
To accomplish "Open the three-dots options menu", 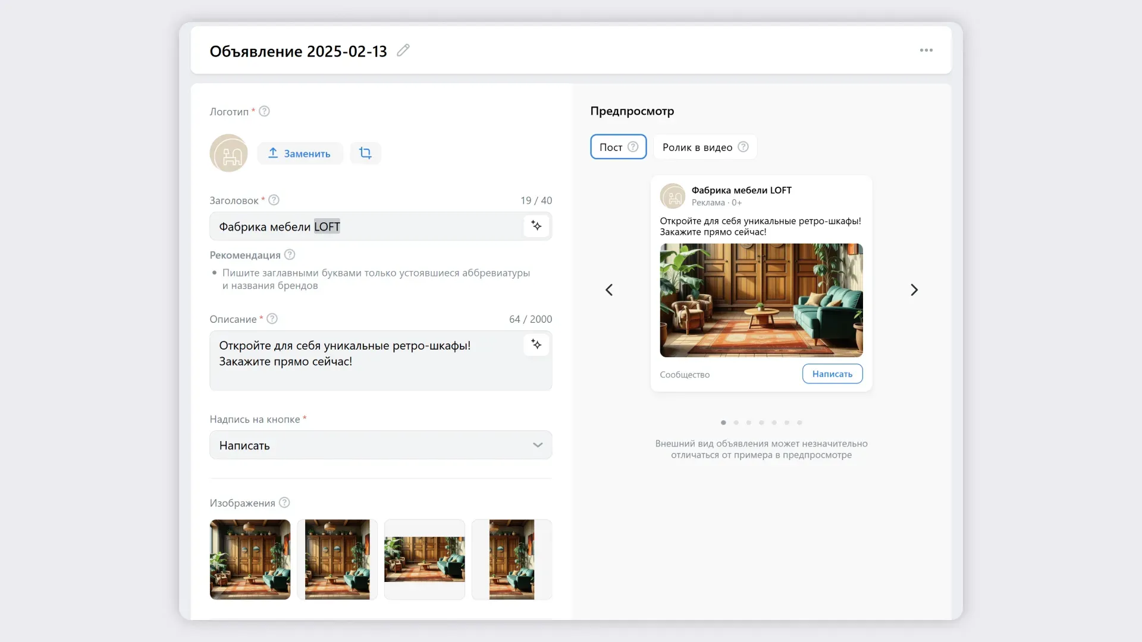I will point(926,51).
